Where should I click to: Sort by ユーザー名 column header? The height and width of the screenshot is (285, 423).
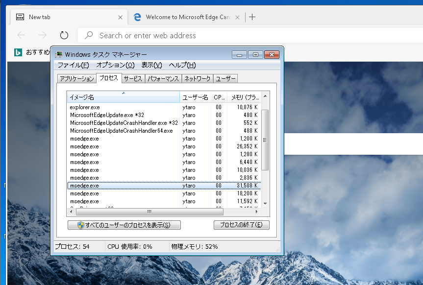tap(195, 97)
